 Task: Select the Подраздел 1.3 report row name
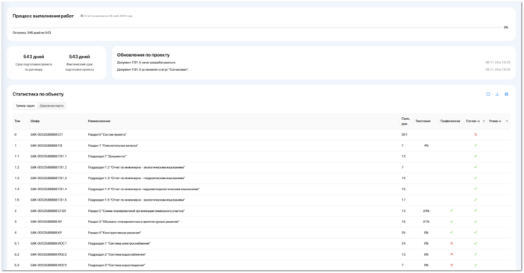pos(137,178)
